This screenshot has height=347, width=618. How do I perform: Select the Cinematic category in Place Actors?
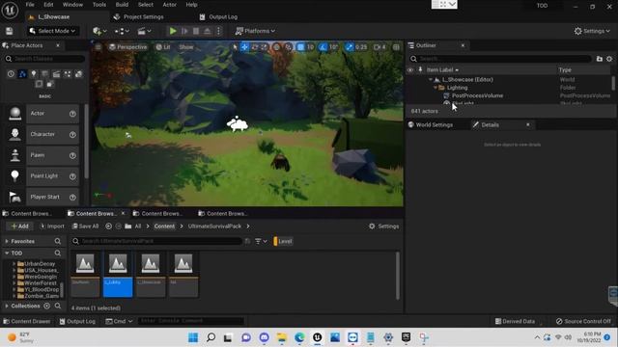pyautogui.click(x=56, y=74)
